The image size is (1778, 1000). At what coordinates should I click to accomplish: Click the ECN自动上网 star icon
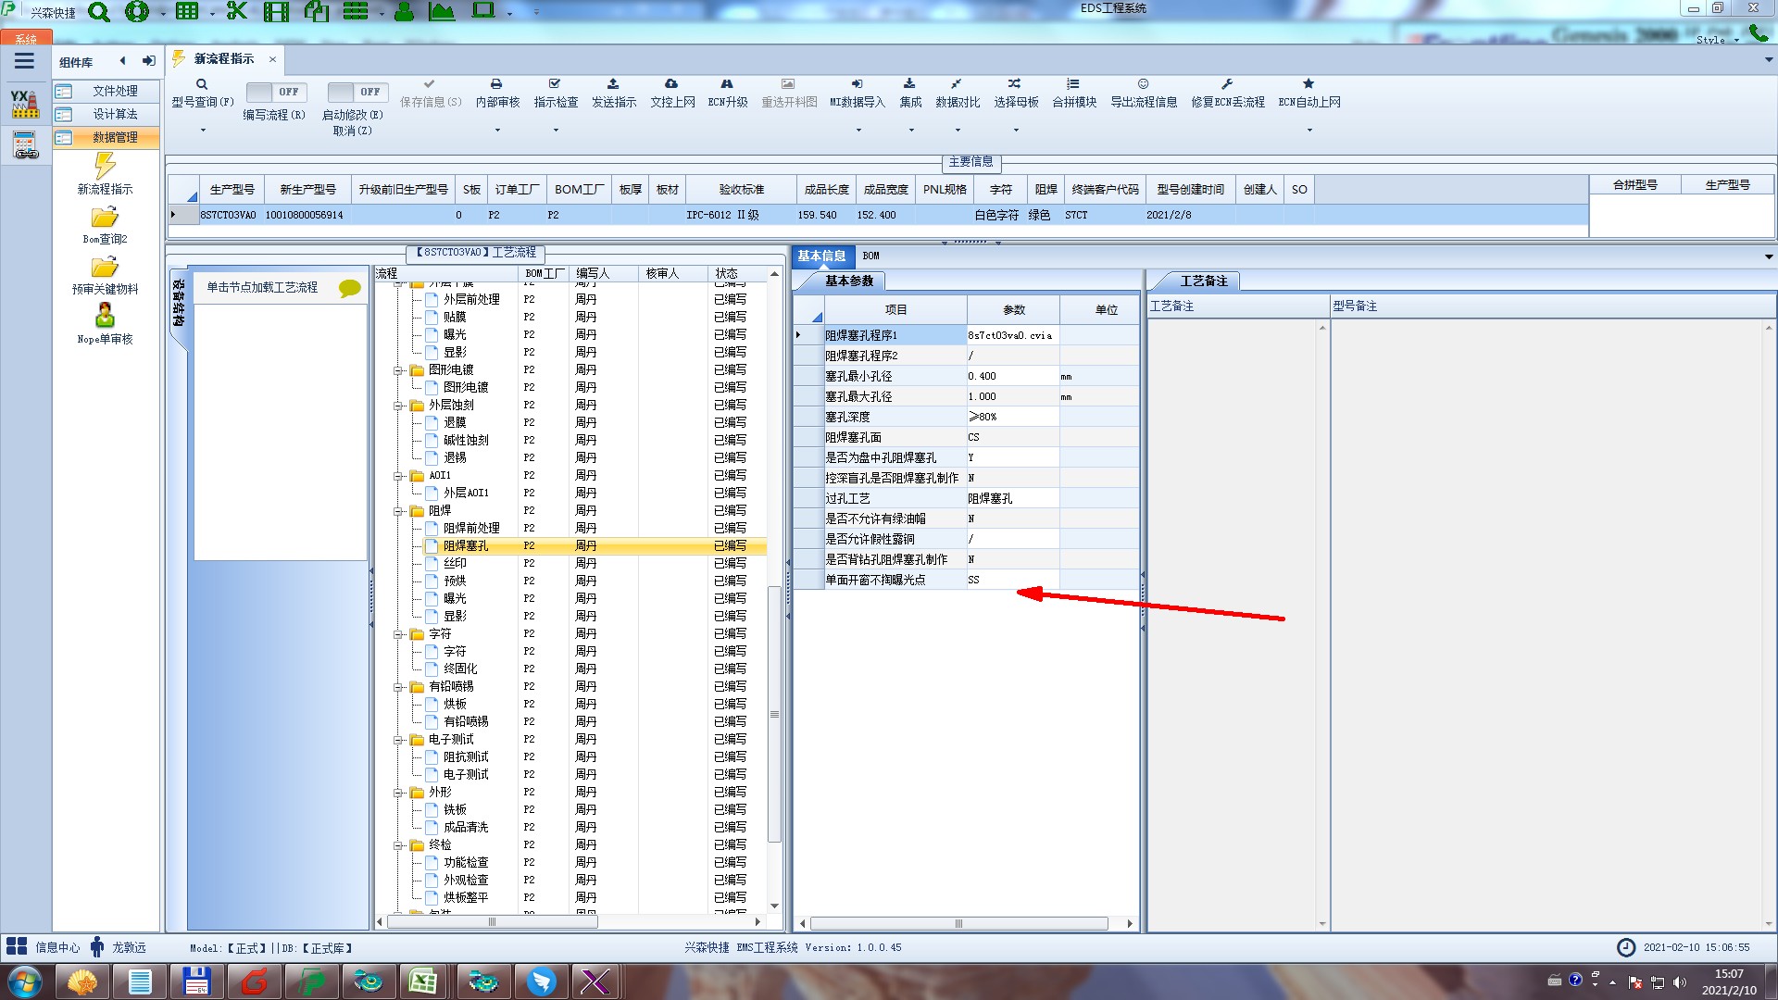pyautogui.click(x=1308, y=84)
